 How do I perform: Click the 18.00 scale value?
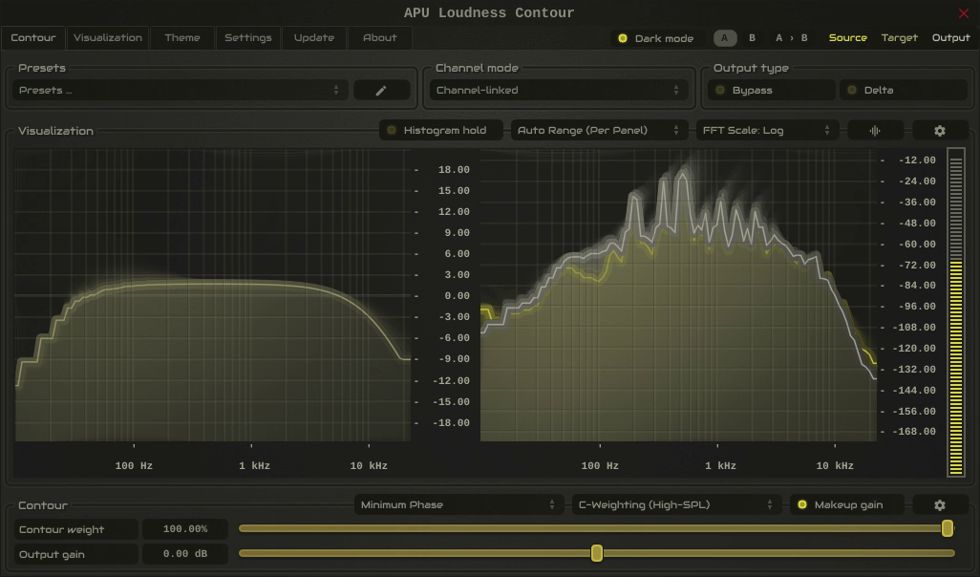click(454, 169)
